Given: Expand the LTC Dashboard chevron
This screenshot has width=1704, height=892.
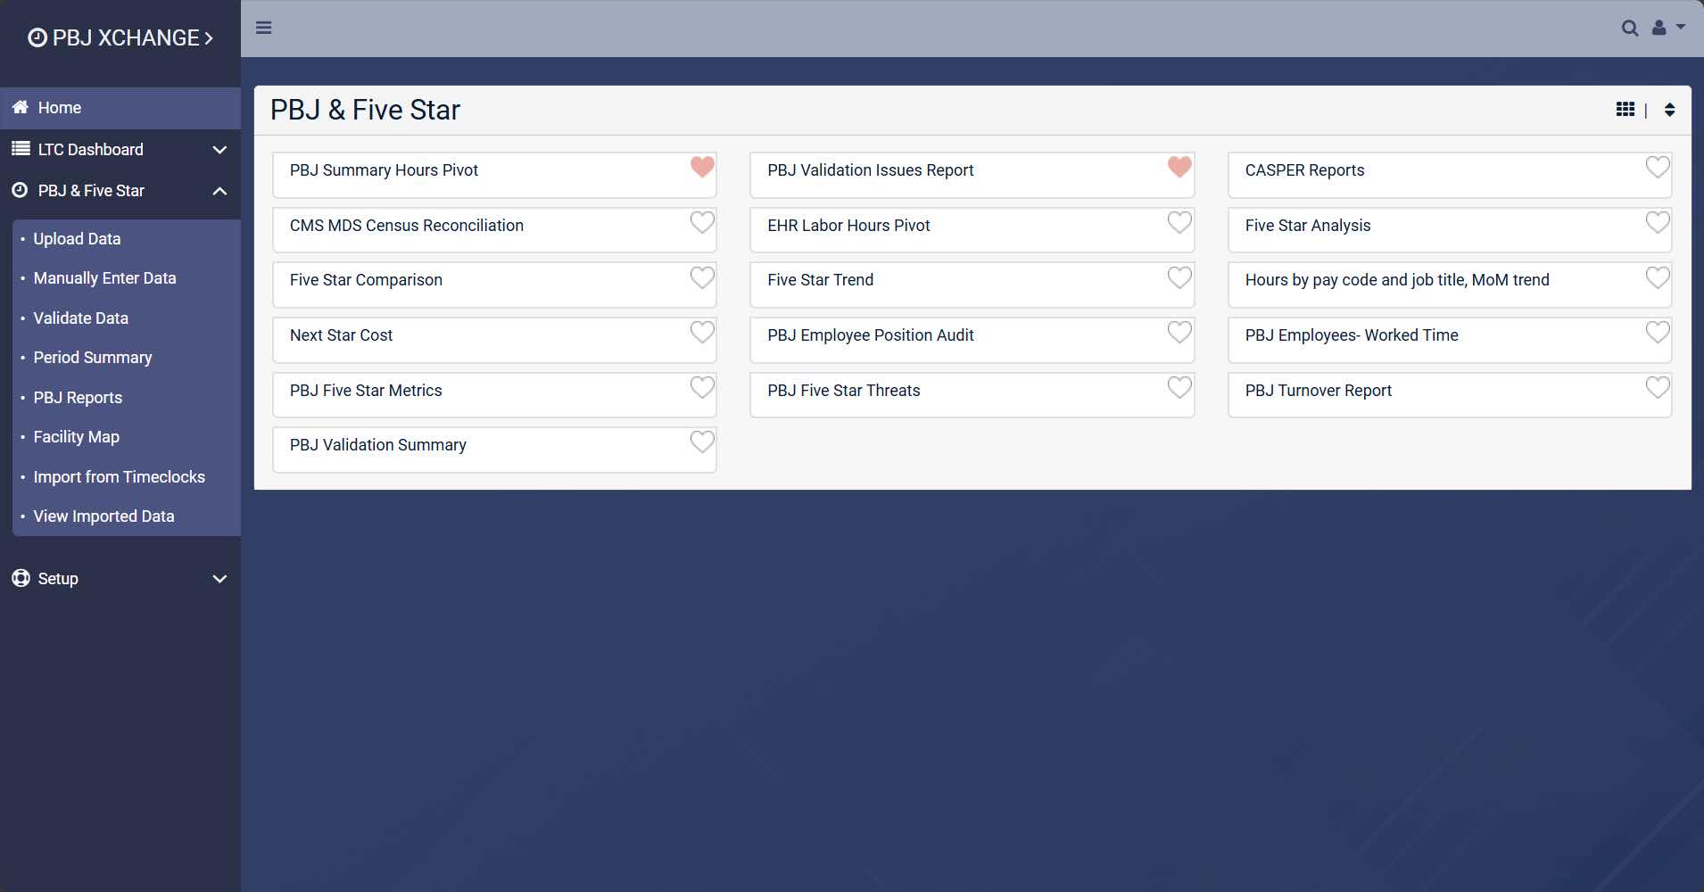Looking at the screenshot, I should tap(219, 150).
